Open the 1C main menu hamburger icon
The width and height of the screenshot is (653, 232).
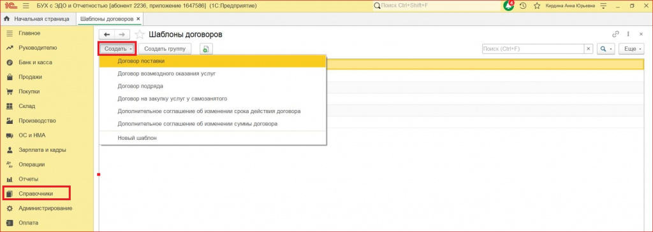26,6
